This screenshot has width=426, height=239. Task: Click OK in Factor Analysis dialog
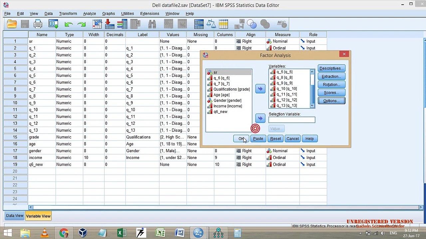click(241, 139)
